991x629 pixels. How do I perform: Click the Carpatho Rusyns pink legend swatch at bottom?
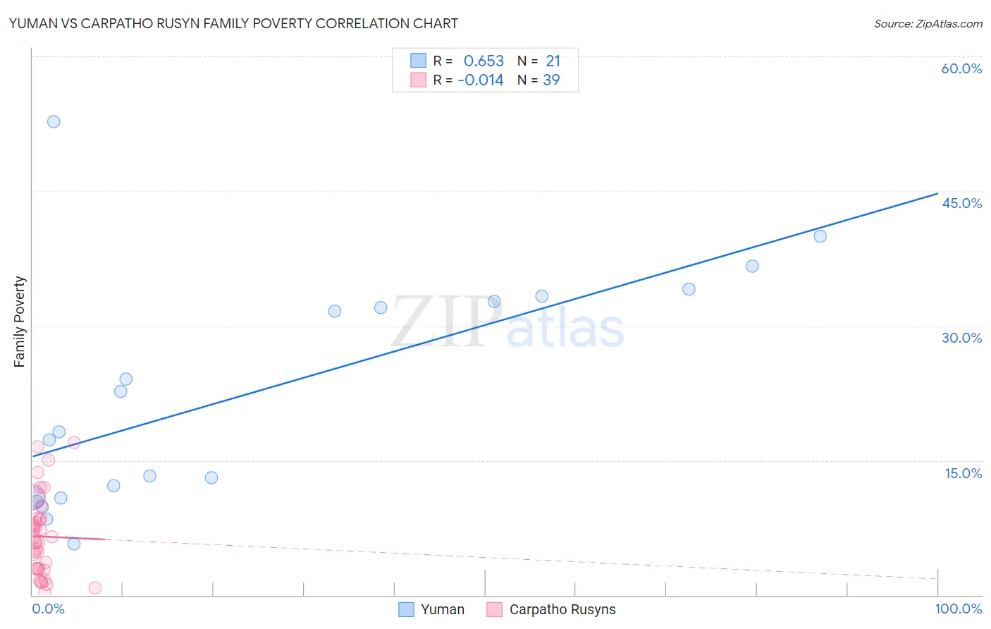point(494,609)
